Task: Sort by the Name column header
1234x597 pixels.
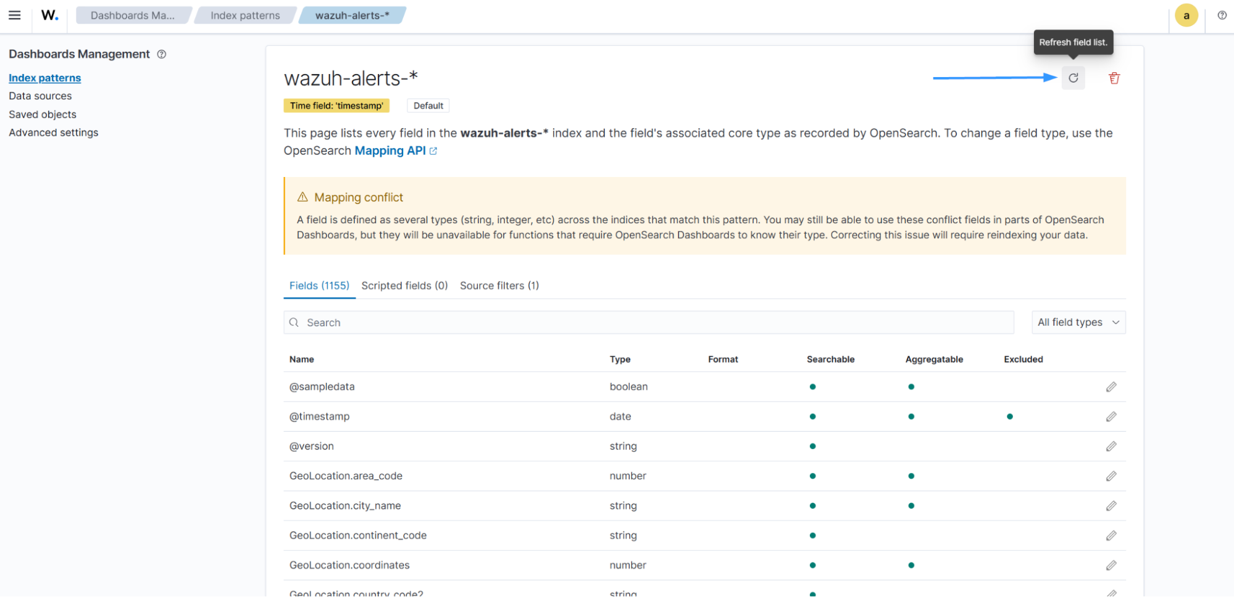Action: 301,360
